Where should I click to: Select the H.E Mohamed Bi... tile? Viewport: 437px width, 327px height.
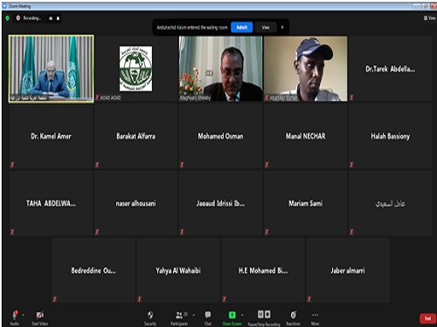coord(263,270)
